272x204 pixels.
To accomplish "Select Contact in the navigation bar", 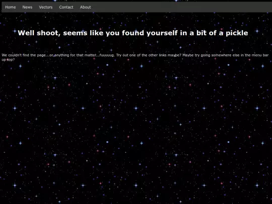I will coord(66,7).
